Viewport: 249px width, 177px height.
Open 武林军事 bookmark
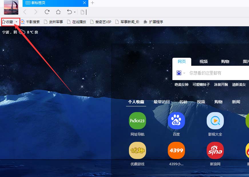click(53, 22)
